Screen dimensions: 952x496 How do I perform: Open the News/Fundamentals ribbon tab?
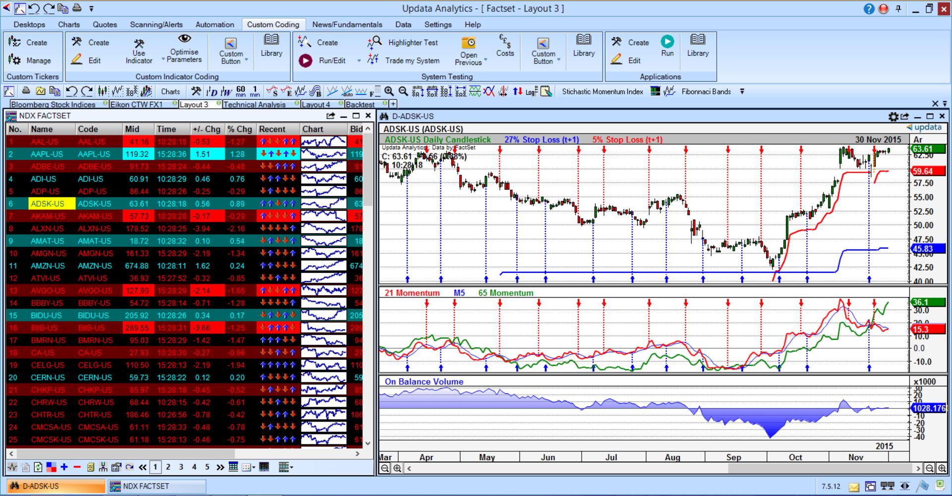(347, 24)
